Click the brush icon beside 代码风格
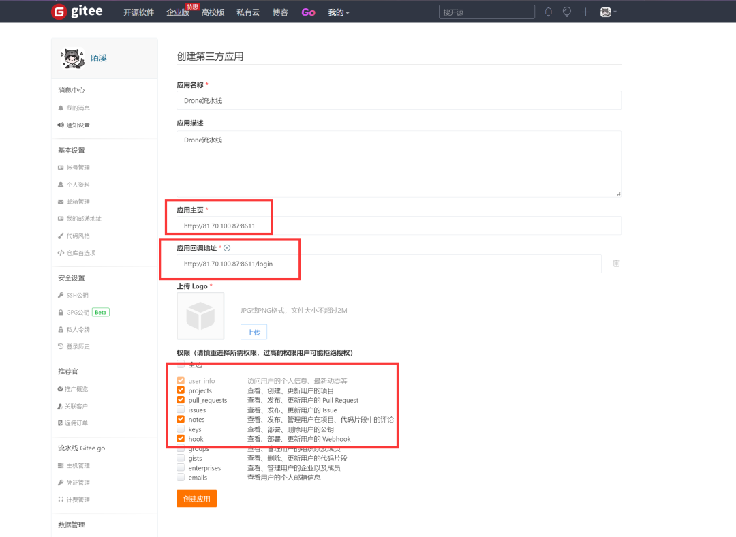The width and height of the screenshot is (736, 537). pyautogui.click(x=61, y=236)
